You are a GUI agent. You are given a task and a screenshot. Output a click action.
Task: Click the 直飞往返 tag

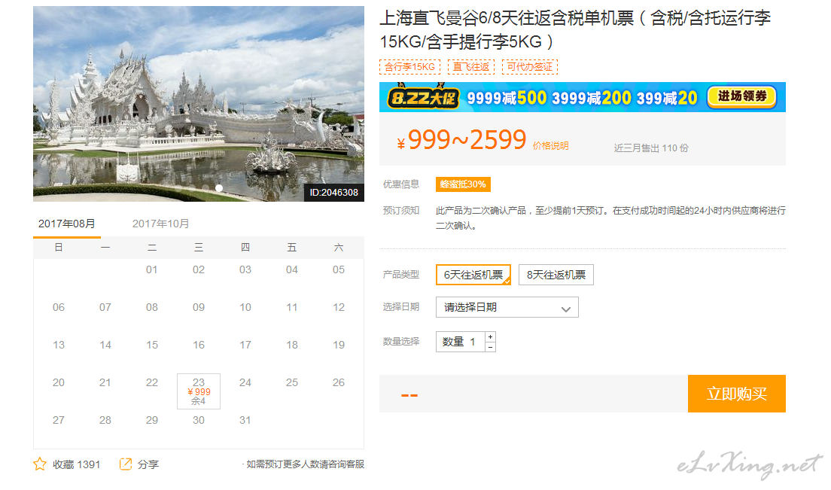(x=471, y=67)
